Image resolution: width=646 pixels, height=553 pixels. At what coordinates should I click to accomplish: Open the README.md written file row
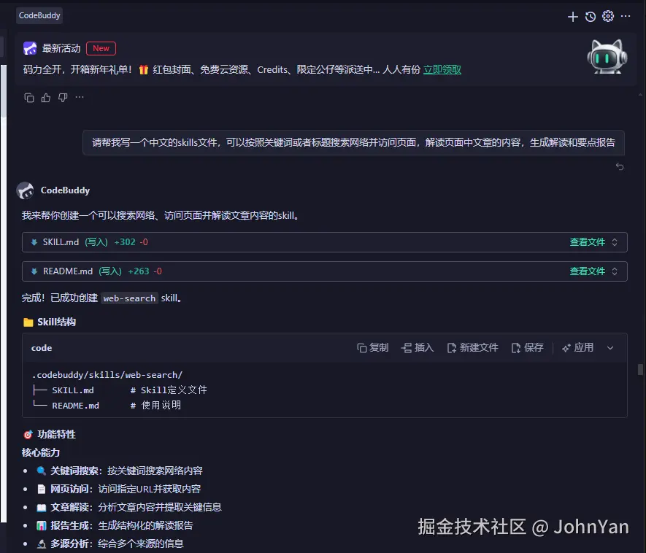coord(325,271)
